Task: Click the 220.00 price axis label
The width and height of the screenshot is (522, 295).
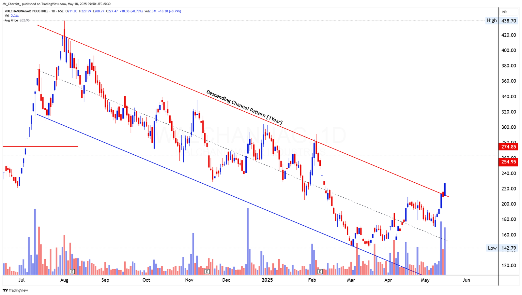Action: (509, 189)
